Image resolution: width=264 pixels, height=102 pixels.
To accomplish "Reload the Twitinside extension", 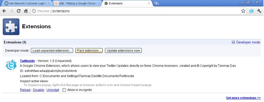I will click(x=25, y=90).
